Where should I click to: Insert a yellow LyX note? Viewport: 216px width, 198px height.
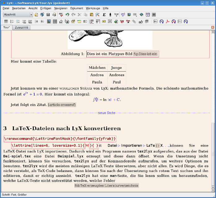coord(104,21)
